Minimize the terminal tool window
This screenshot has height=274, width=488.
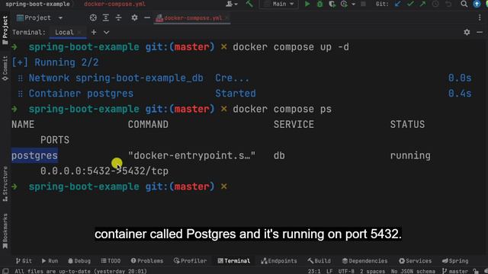click(x=480, y=32)
